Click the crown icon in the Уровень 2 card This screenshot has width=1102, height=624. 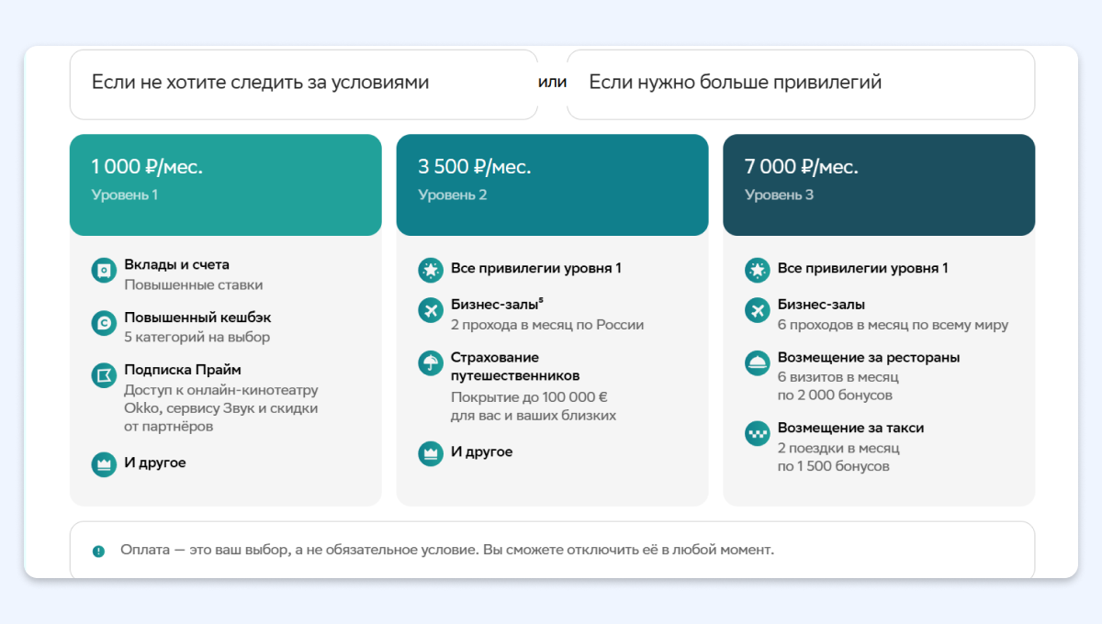[x=431, y=453]
